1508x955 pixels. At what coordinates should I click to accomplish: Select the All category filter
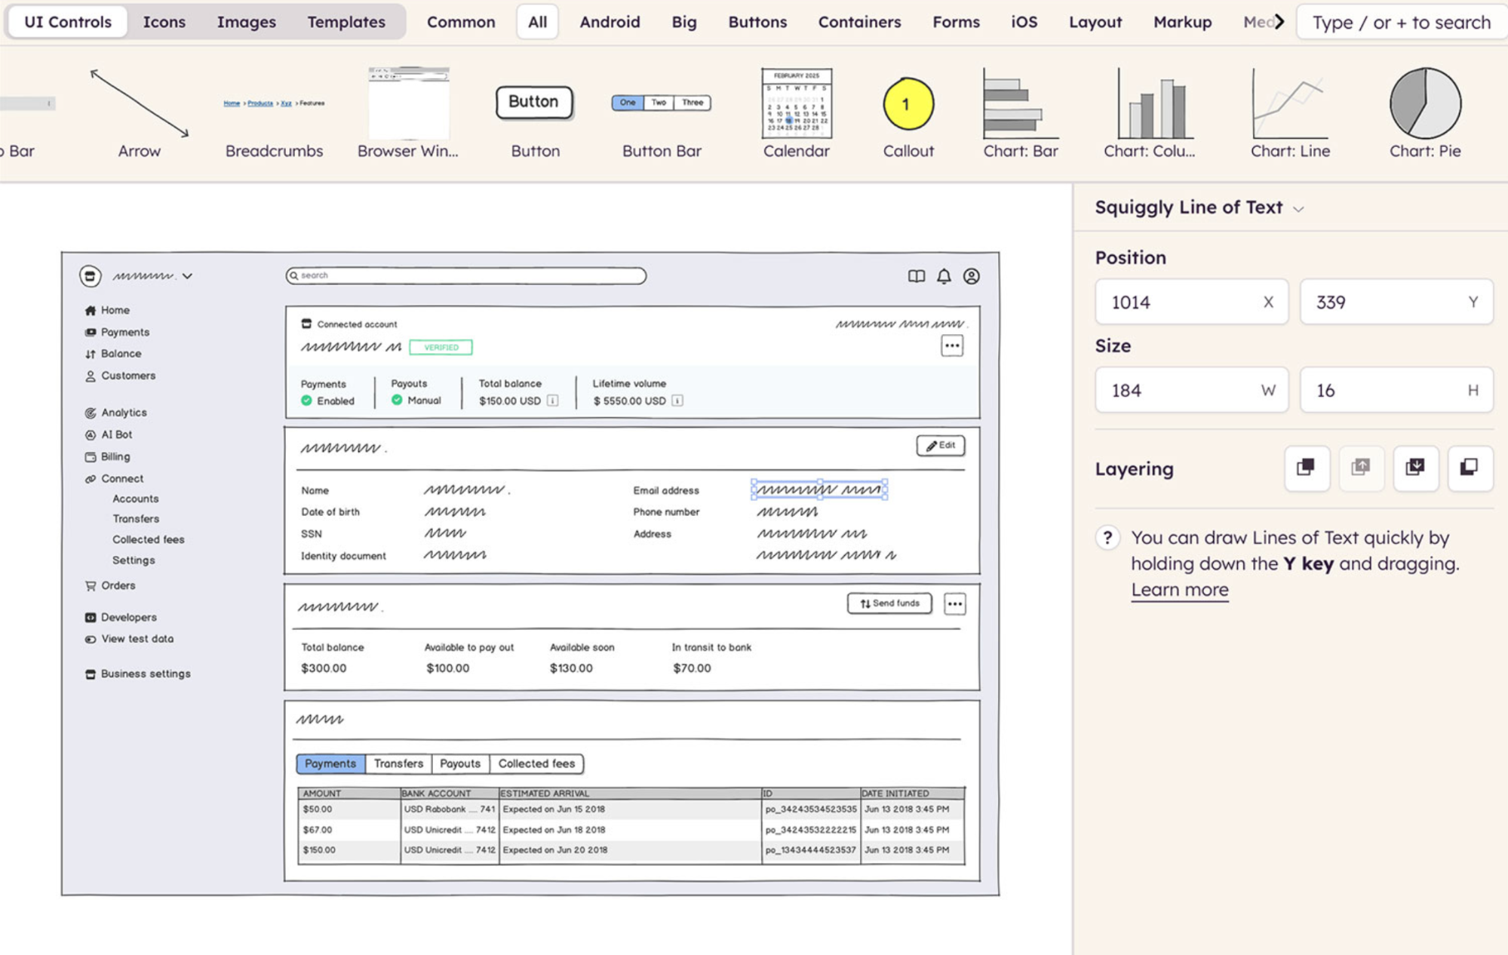click(x=537, y=22)
